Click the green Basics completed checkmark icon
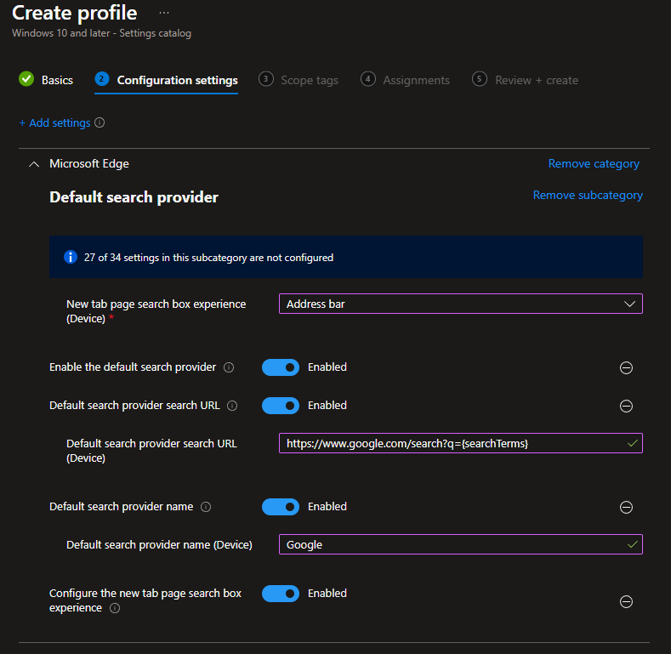671x654 pixels. point(26,79)
